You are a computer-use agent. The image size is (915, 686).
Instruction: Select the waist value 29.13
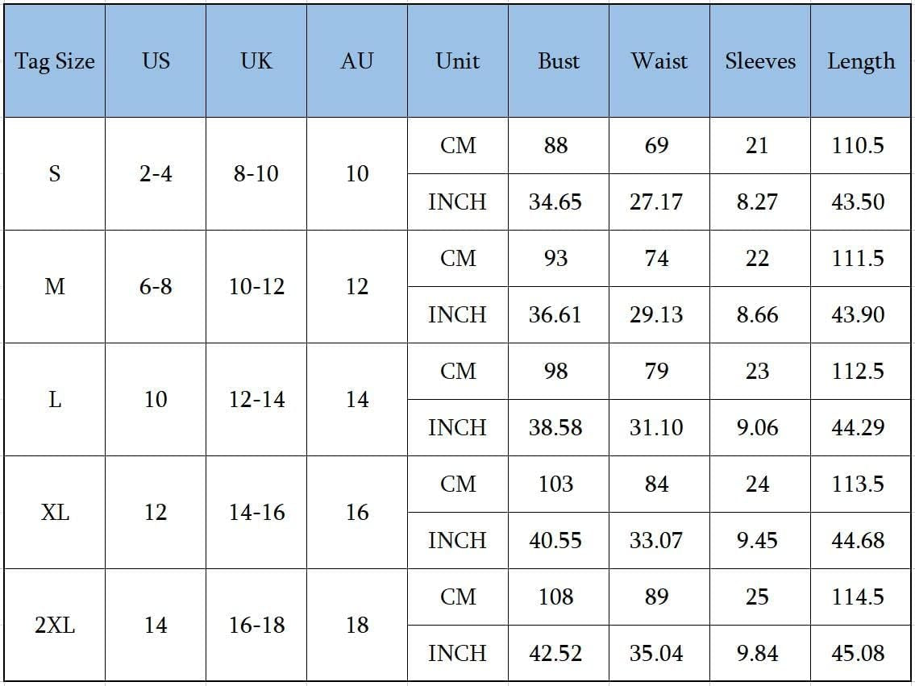pyautogui.click(x=656, y=314)
